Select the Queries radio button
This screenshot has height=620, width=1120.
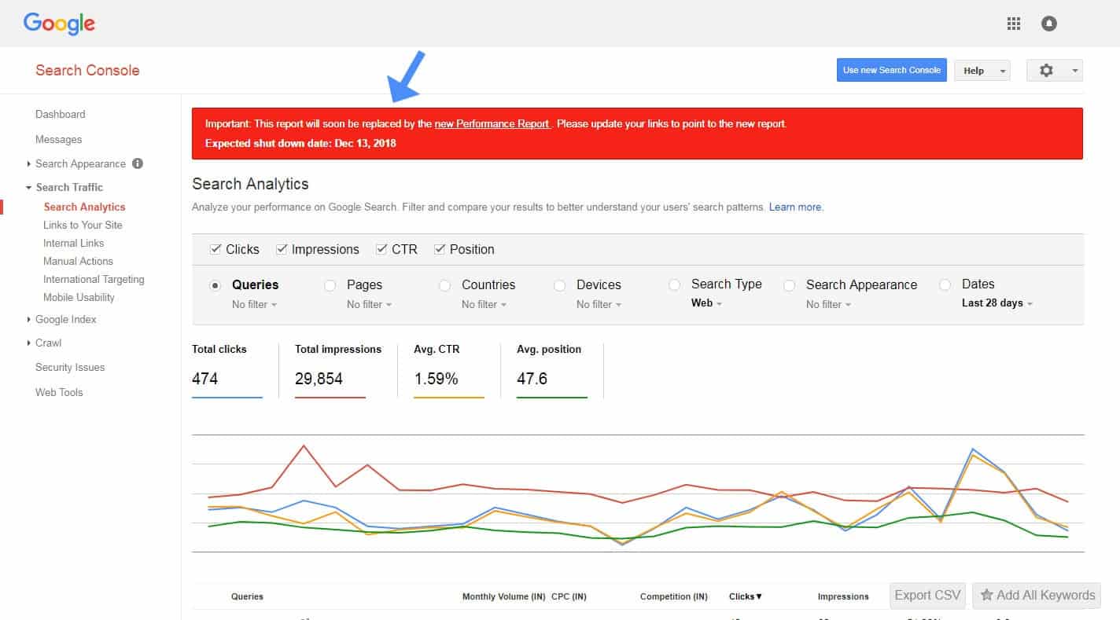215,285
